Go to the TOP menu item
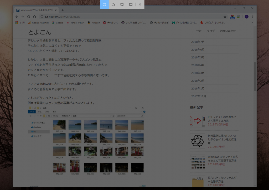269x190 pixels. point(199,31)
